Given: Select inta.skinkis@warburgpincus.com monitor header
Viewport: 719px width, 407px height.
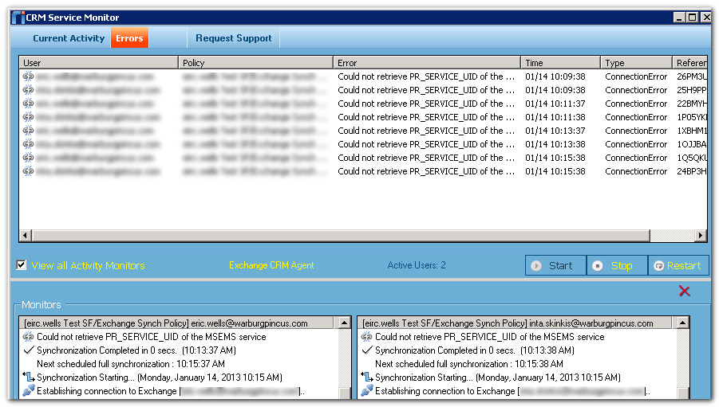Looking at the screenshot, I should (x=514, y=323).
